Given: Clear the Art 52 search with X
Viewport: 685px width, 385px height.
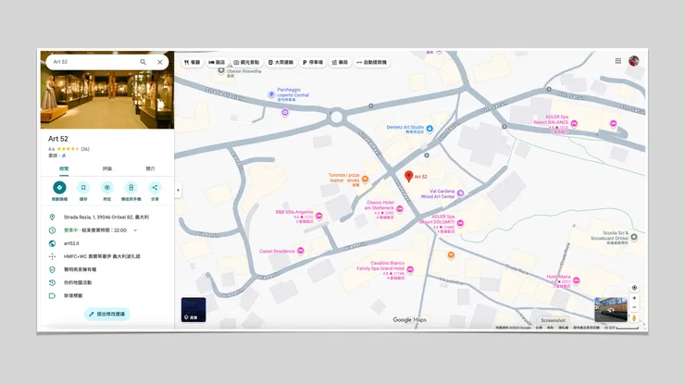Looking at the screenshot, I should point(160,62).
